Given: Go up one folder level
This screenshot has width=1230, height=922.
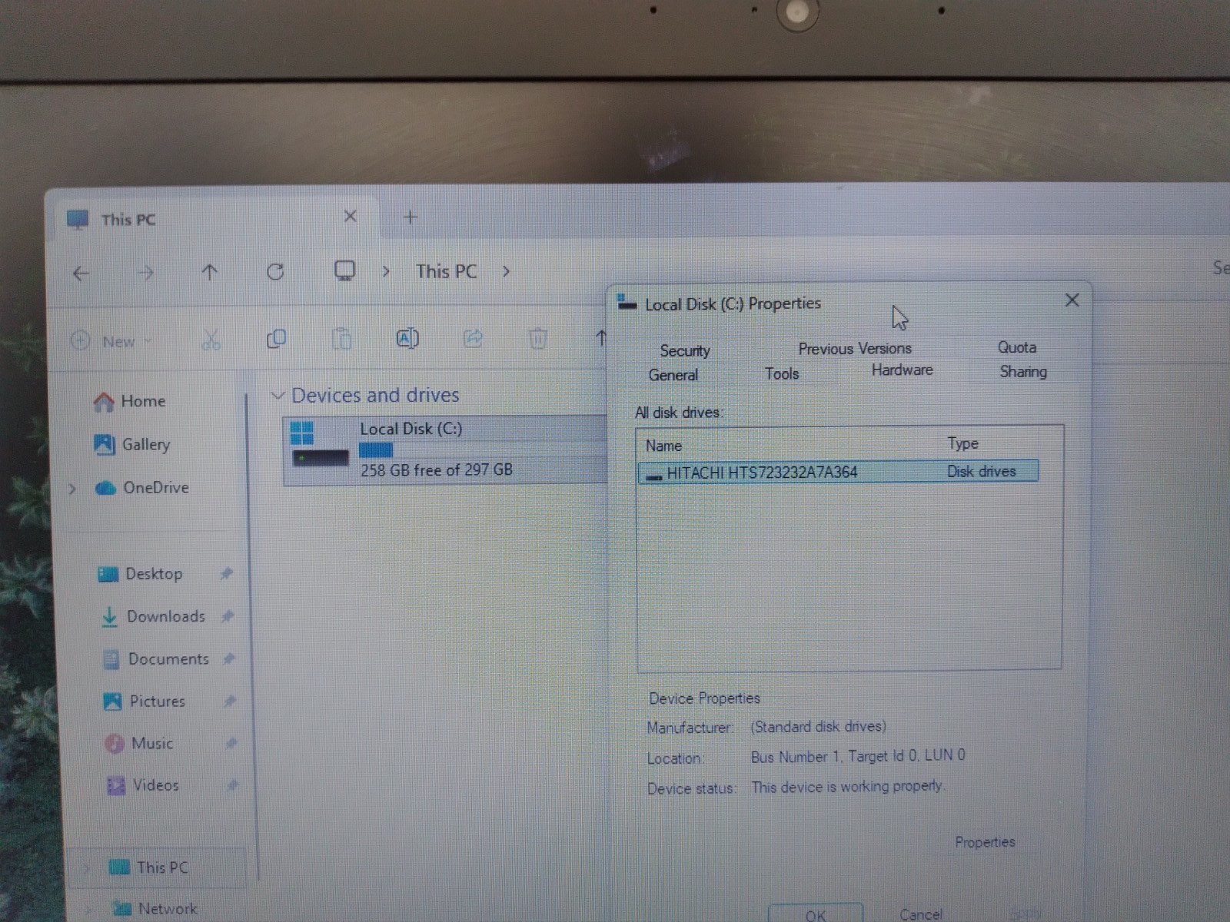Looking at the screenshot, I should [209, 272].
